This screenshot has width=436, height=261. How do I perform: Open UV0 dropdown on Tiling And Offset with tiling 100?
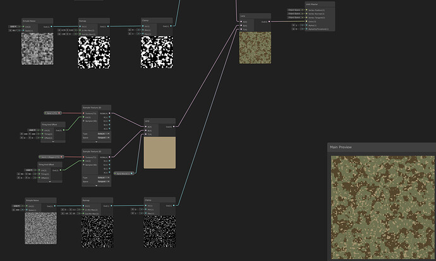click(32, 130)
